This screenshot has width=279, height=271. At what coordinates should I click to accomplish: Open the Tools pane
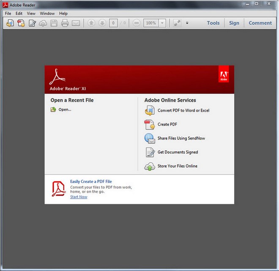[x=213, y=23]
